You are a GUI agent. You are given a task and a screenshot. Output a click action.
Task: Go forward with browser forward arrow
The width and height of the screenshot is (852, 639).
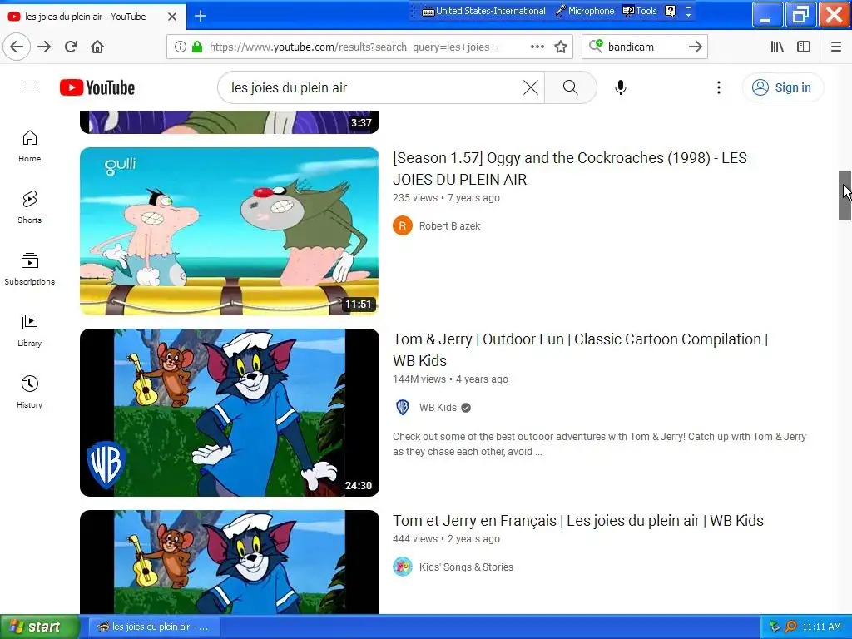coord(44,47)
